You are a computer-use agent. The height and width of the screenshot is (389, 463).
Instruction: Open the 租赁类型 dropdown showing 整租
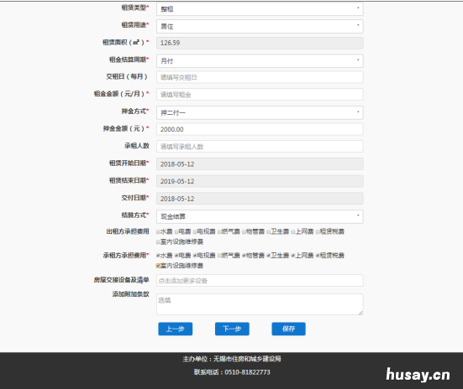(x=260, y=9)
